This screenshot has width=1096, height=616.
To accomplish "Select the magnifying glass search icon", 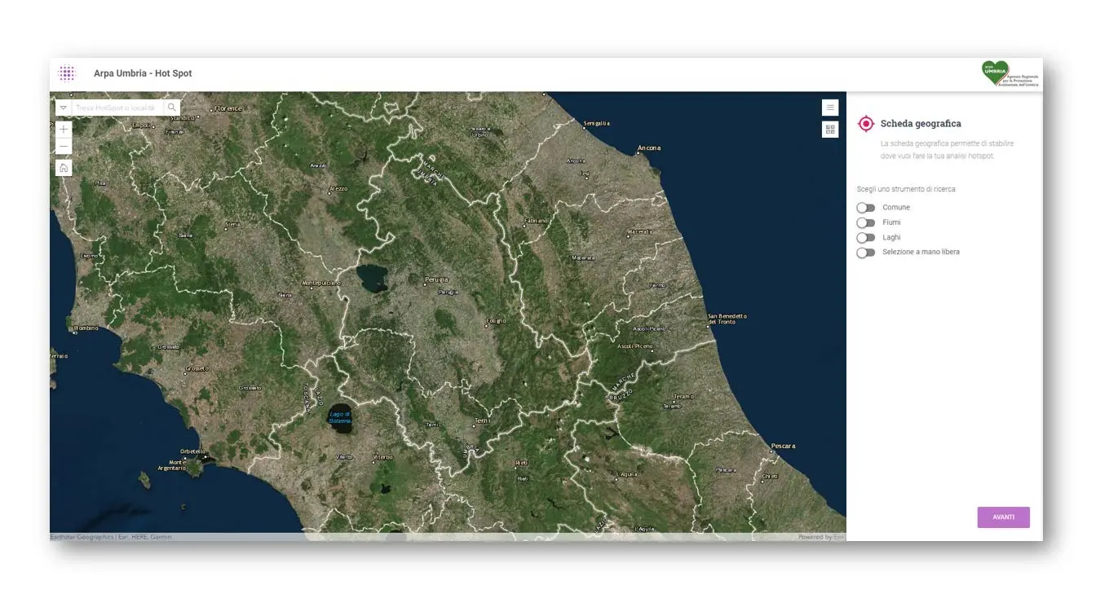I will pos(171,107).
